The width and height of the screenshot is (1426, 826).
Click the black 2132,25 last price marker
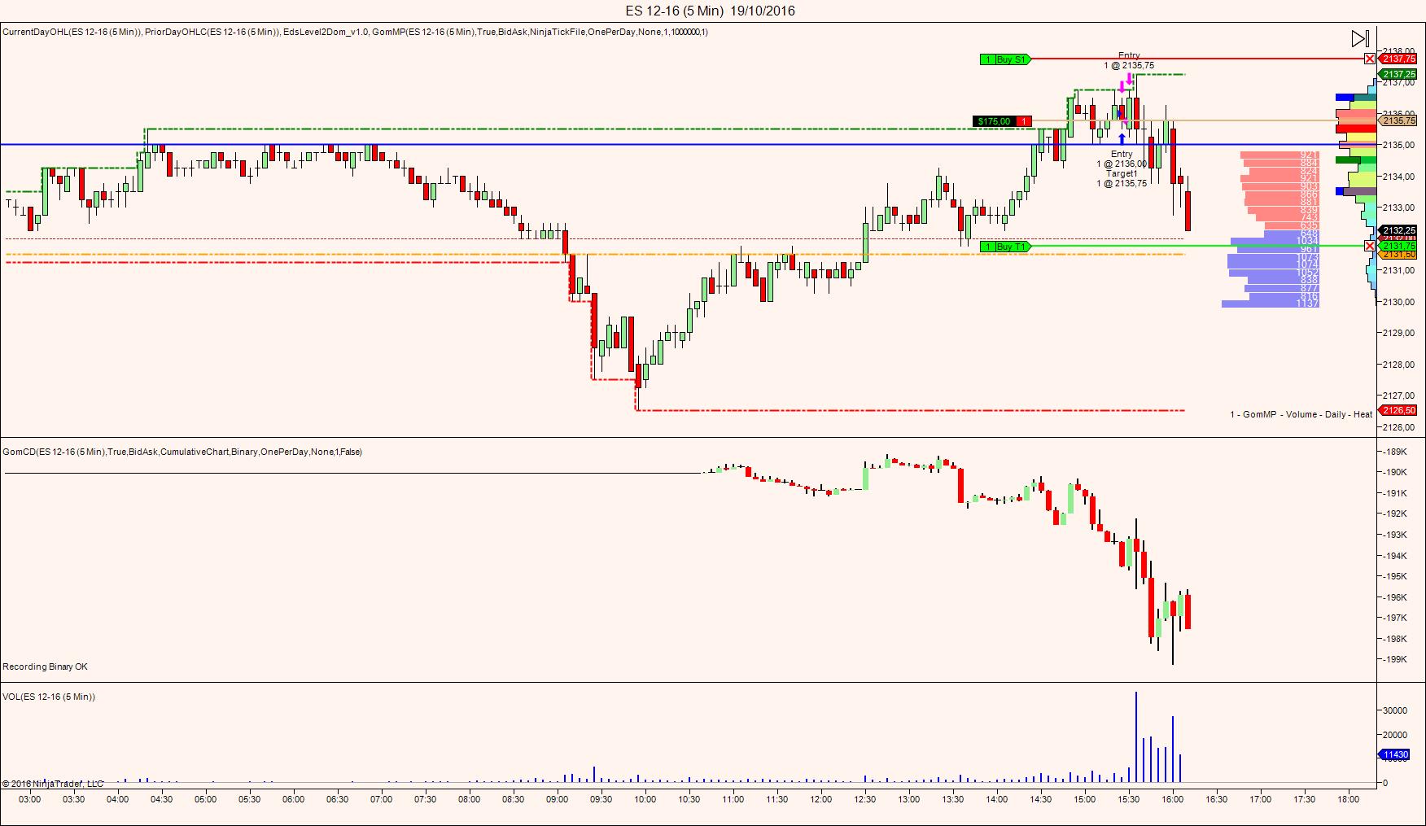1399,230
